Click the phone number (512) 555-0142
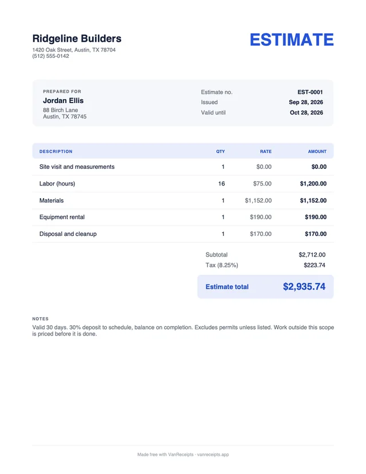 click(x=50, y=56)
